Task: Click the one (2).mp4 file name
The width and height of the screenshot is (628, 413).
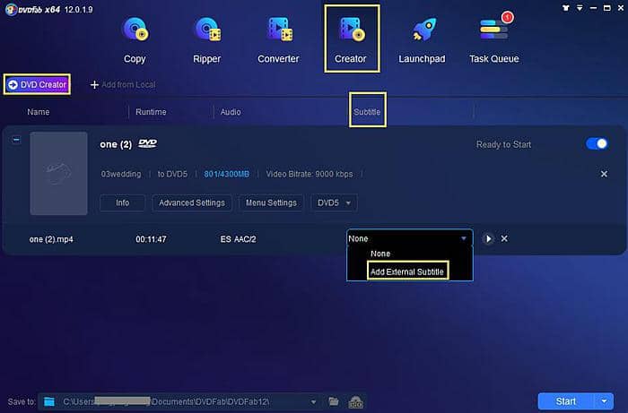Action: [x=51, y=239]
